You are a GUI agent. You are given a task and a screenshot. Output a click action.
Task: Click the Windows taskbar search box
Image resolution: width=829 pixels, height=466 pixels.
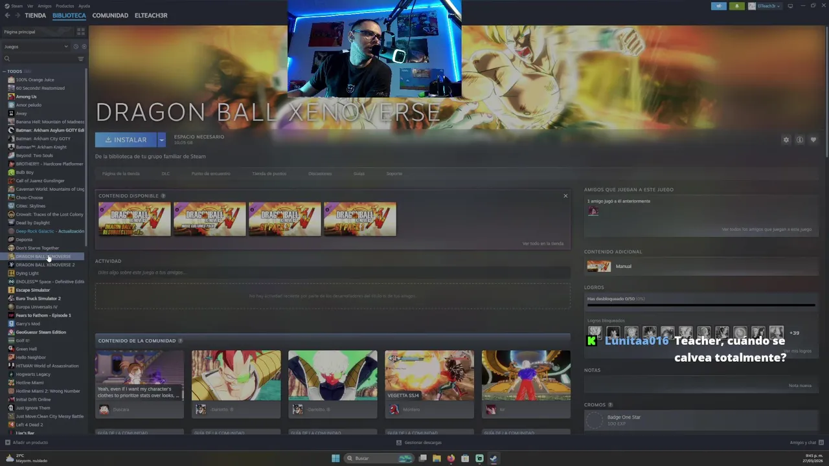379,458
